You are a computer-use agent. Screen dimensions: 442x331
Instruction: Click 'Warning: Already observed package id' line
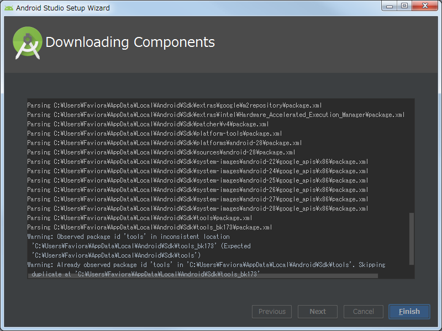pyautogui.click(x=206, y=265)
